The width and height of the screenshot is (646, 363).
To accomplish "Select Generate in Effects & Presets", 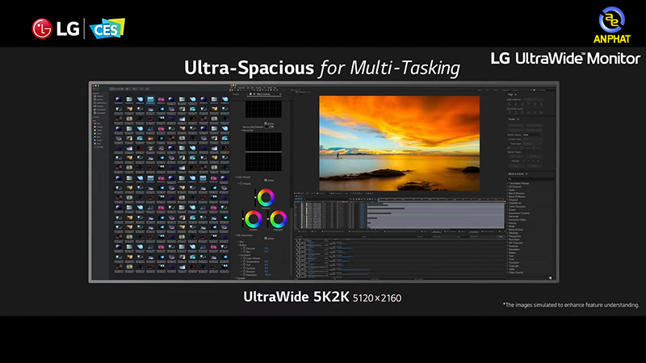I will 514,216.
